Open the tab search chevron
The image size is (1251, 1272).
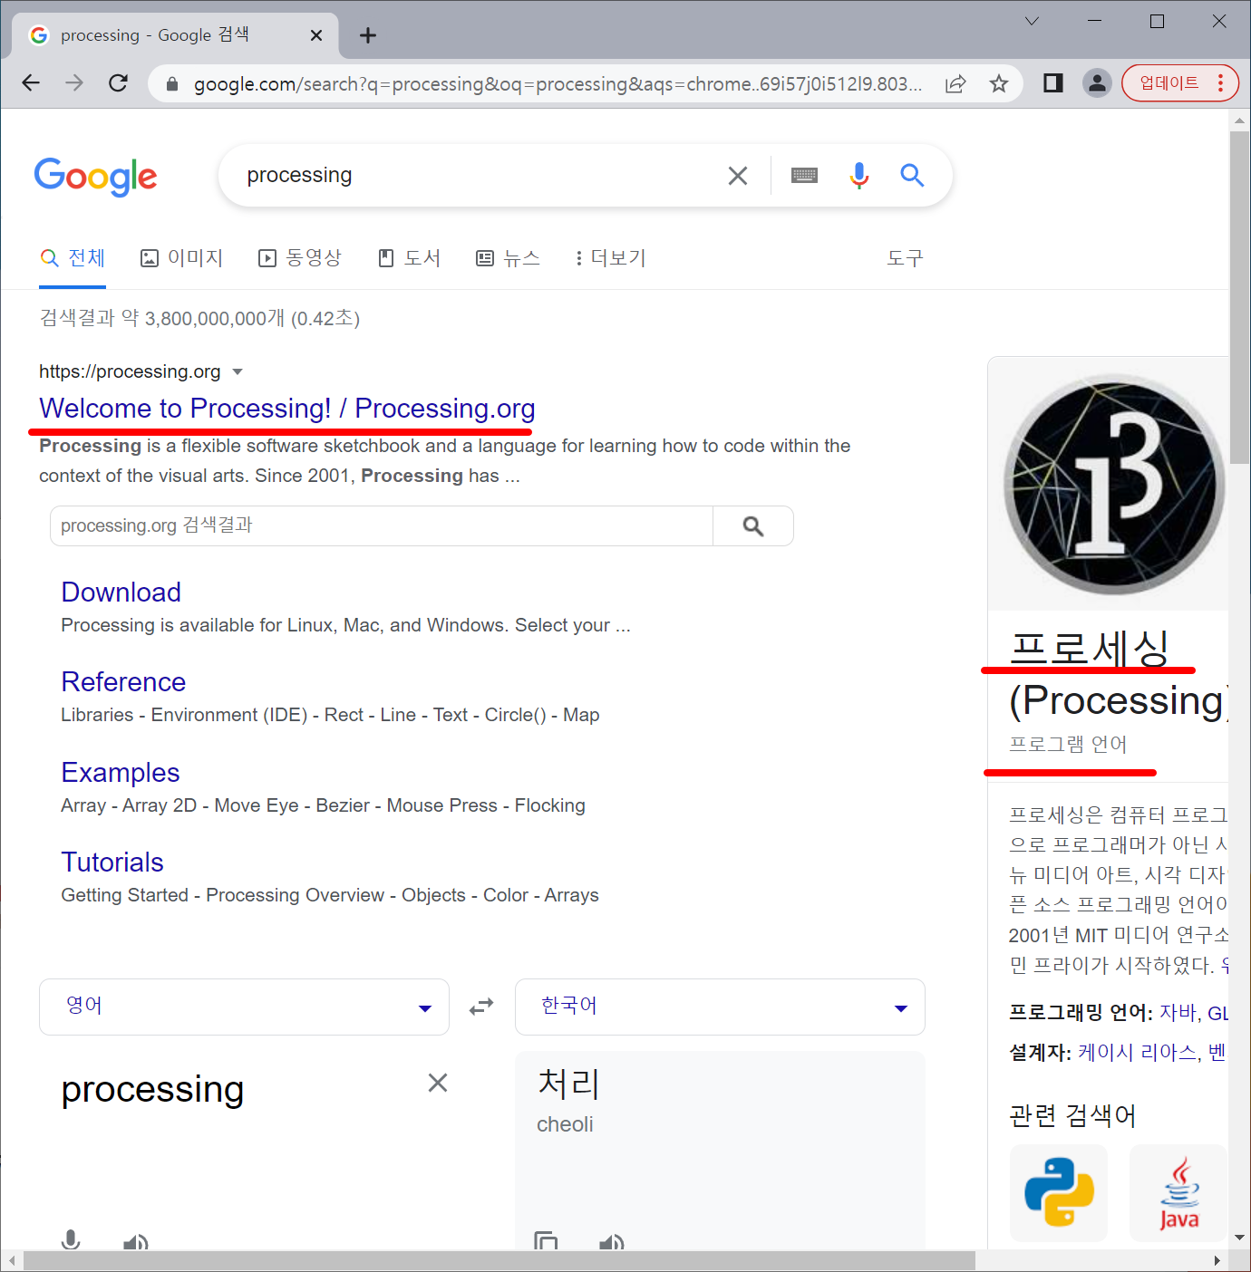click(1032, 21)
